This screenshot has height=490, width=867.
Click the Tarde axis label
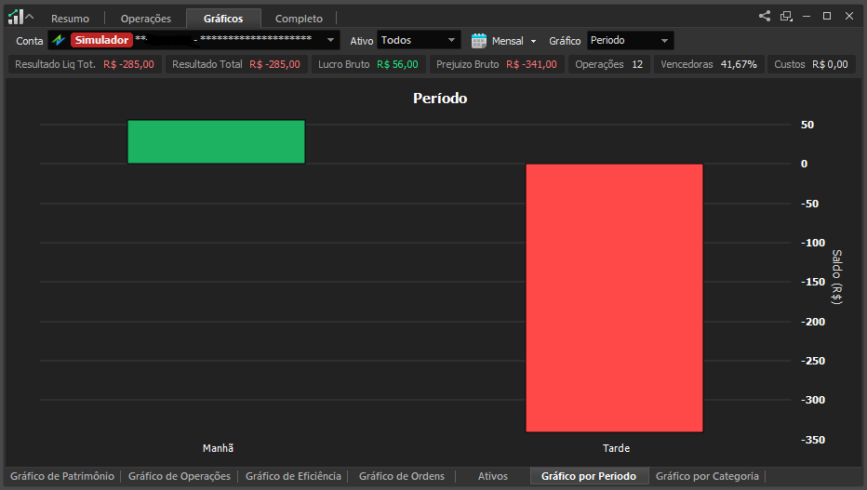pyautogui.click(x=616, y=448)
